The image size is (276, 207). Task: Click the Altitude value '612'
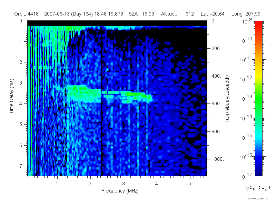coord(190,14)
